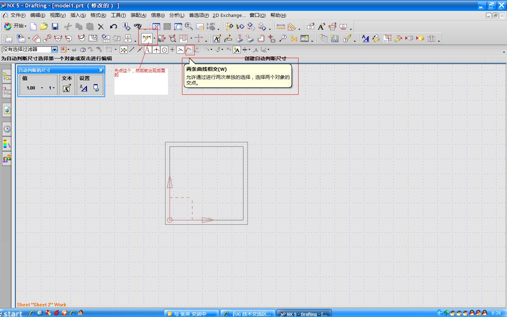Image resolution: width=507 pixels, height=317 pixels.
Task: Click the dimension style icon under 设置
Action: coord(84,88)
